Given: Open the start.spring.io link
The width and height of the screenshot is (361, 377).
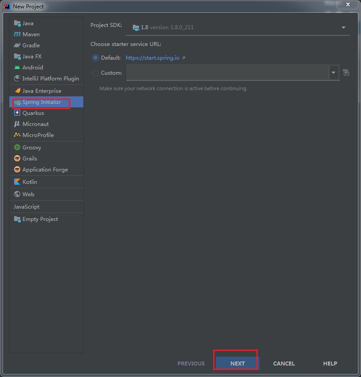Looking at the screenshot, I should [153, 58].
